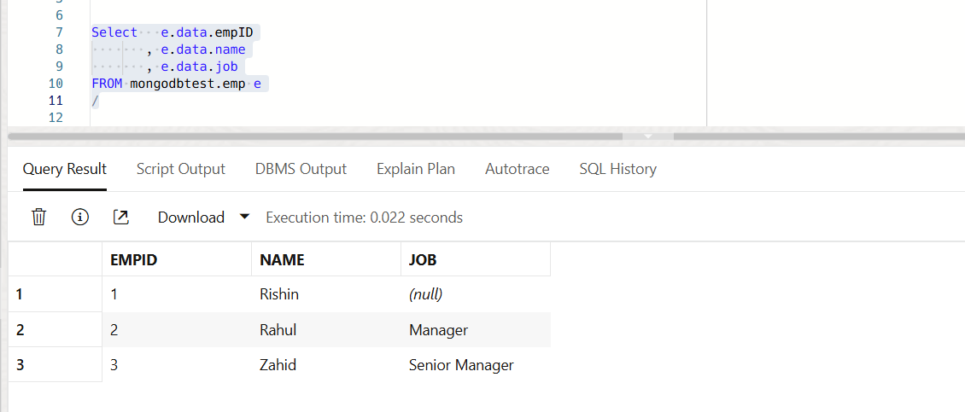Open the Script Output tab
The image size is (965, 412).
coord(180,169)
